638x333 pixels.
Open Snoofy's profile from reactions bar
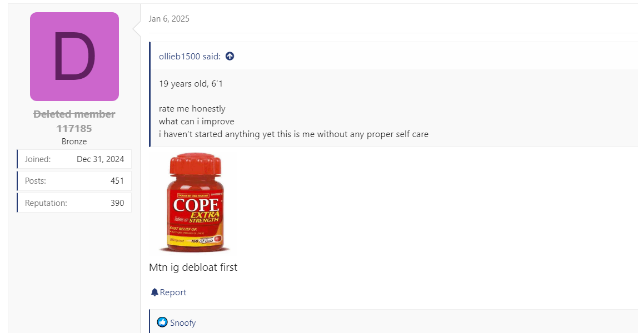pos(183,323)
